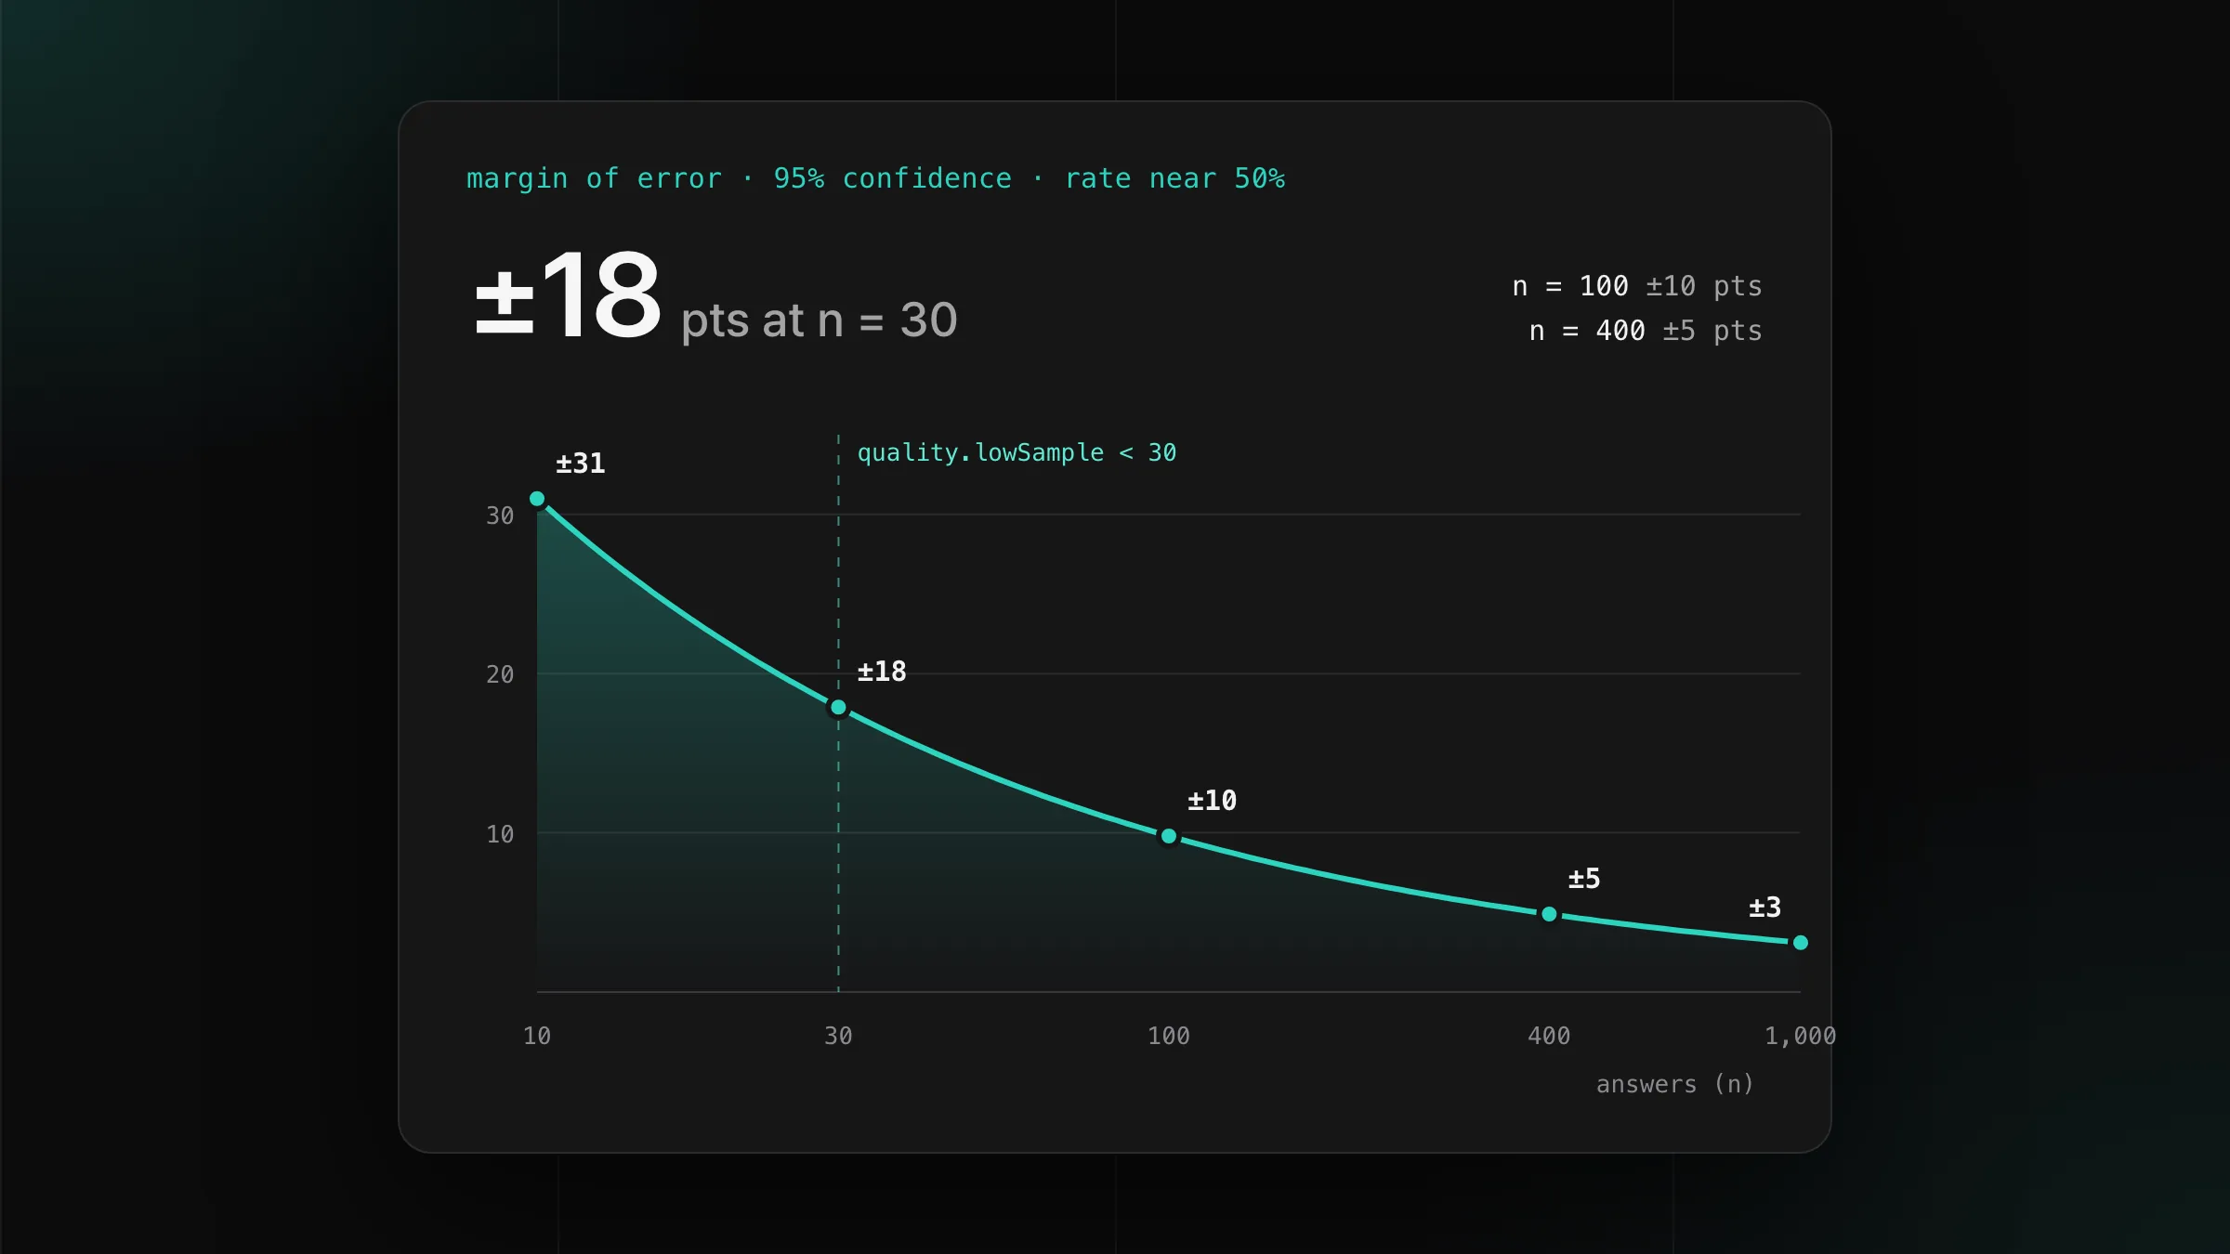Viewport: 2230px width, 1254px height.
Task: Click the '±18' headline figure
Action: point(568,296)
